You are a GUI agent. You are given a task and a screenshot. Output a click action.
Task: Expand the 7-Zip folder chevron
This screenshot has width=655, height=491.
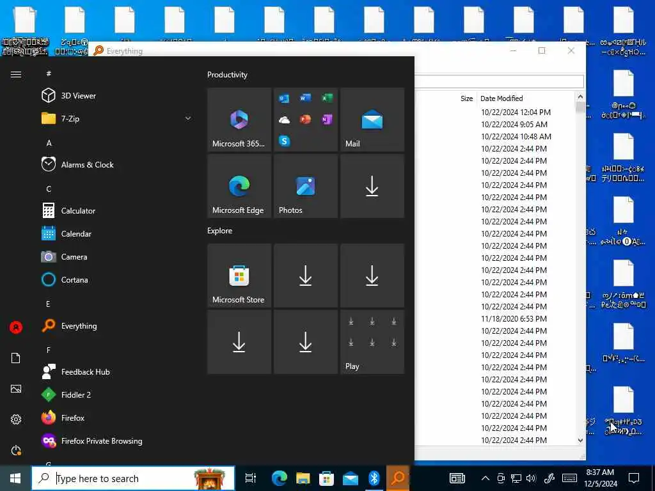(188, 118)
